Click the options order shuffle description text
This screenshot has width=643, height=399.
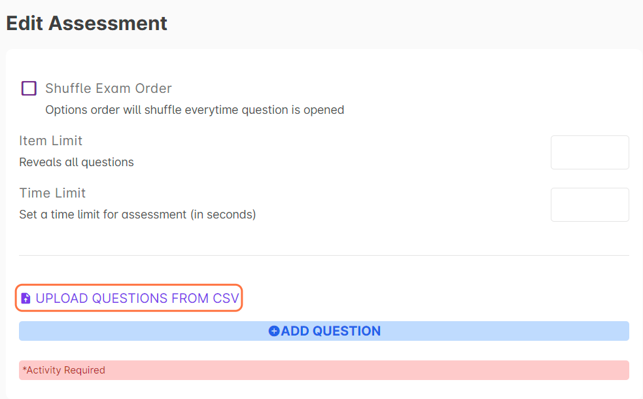tap(194, 110)
